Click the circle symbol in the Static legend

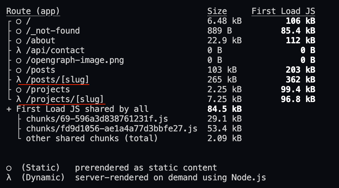point(9,168)
